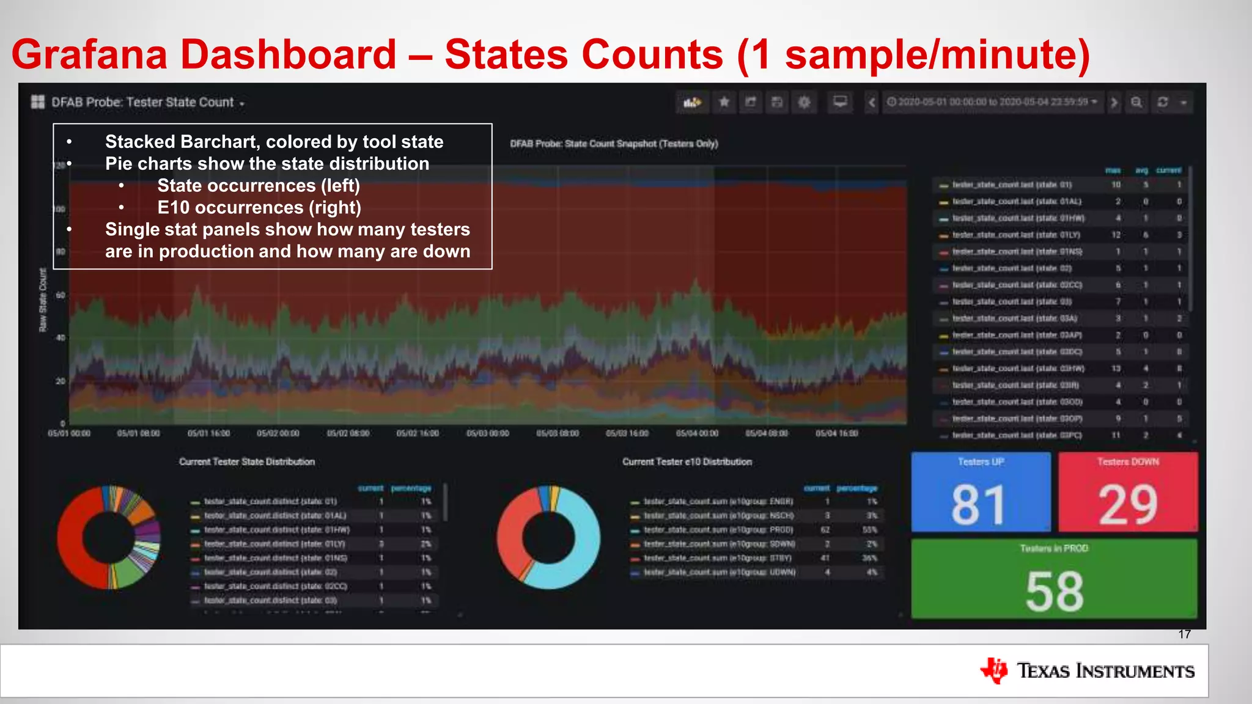
Task: Click the Testers in PROD value 58
Action: (x=1055, y=592)
